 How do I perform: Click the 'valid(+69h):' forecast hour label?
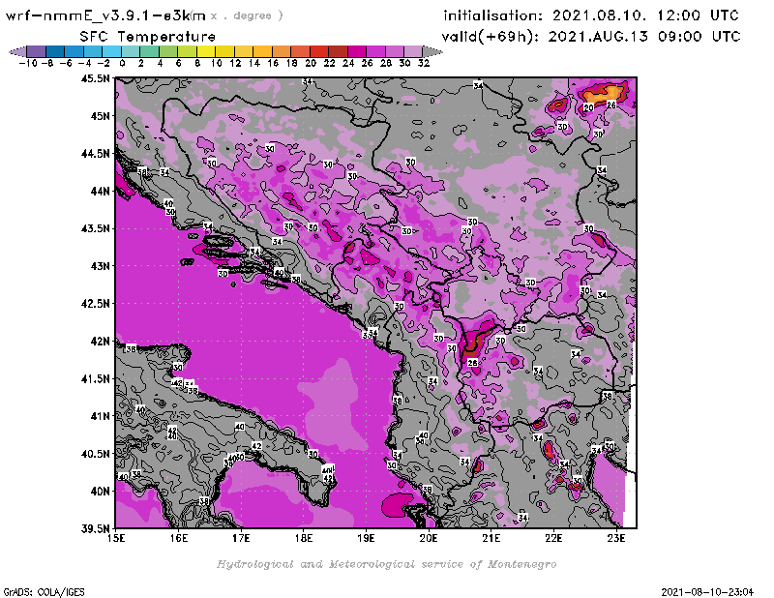[x=491, y=37]
